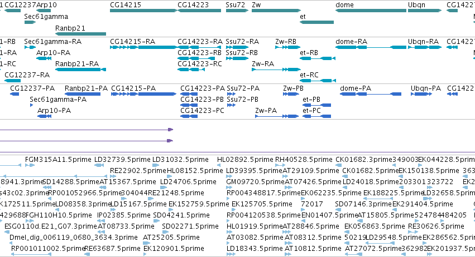Select the SD04241.5prime EST label
The height and width of the screenshot is (257, 475).
click(181, 215)
